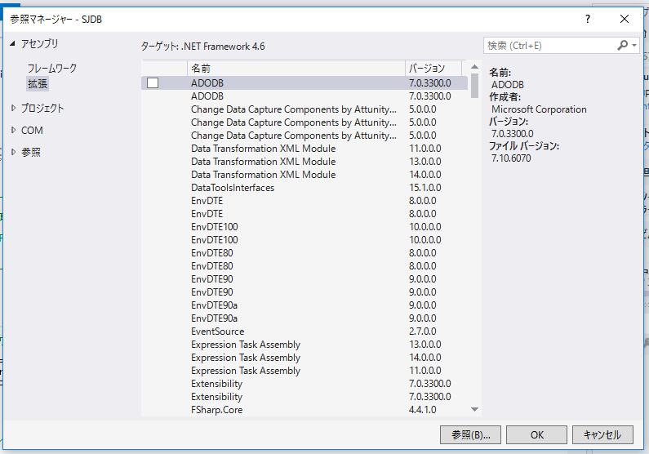
Task: Click the help question mark icon
Action: click(587, 19)
